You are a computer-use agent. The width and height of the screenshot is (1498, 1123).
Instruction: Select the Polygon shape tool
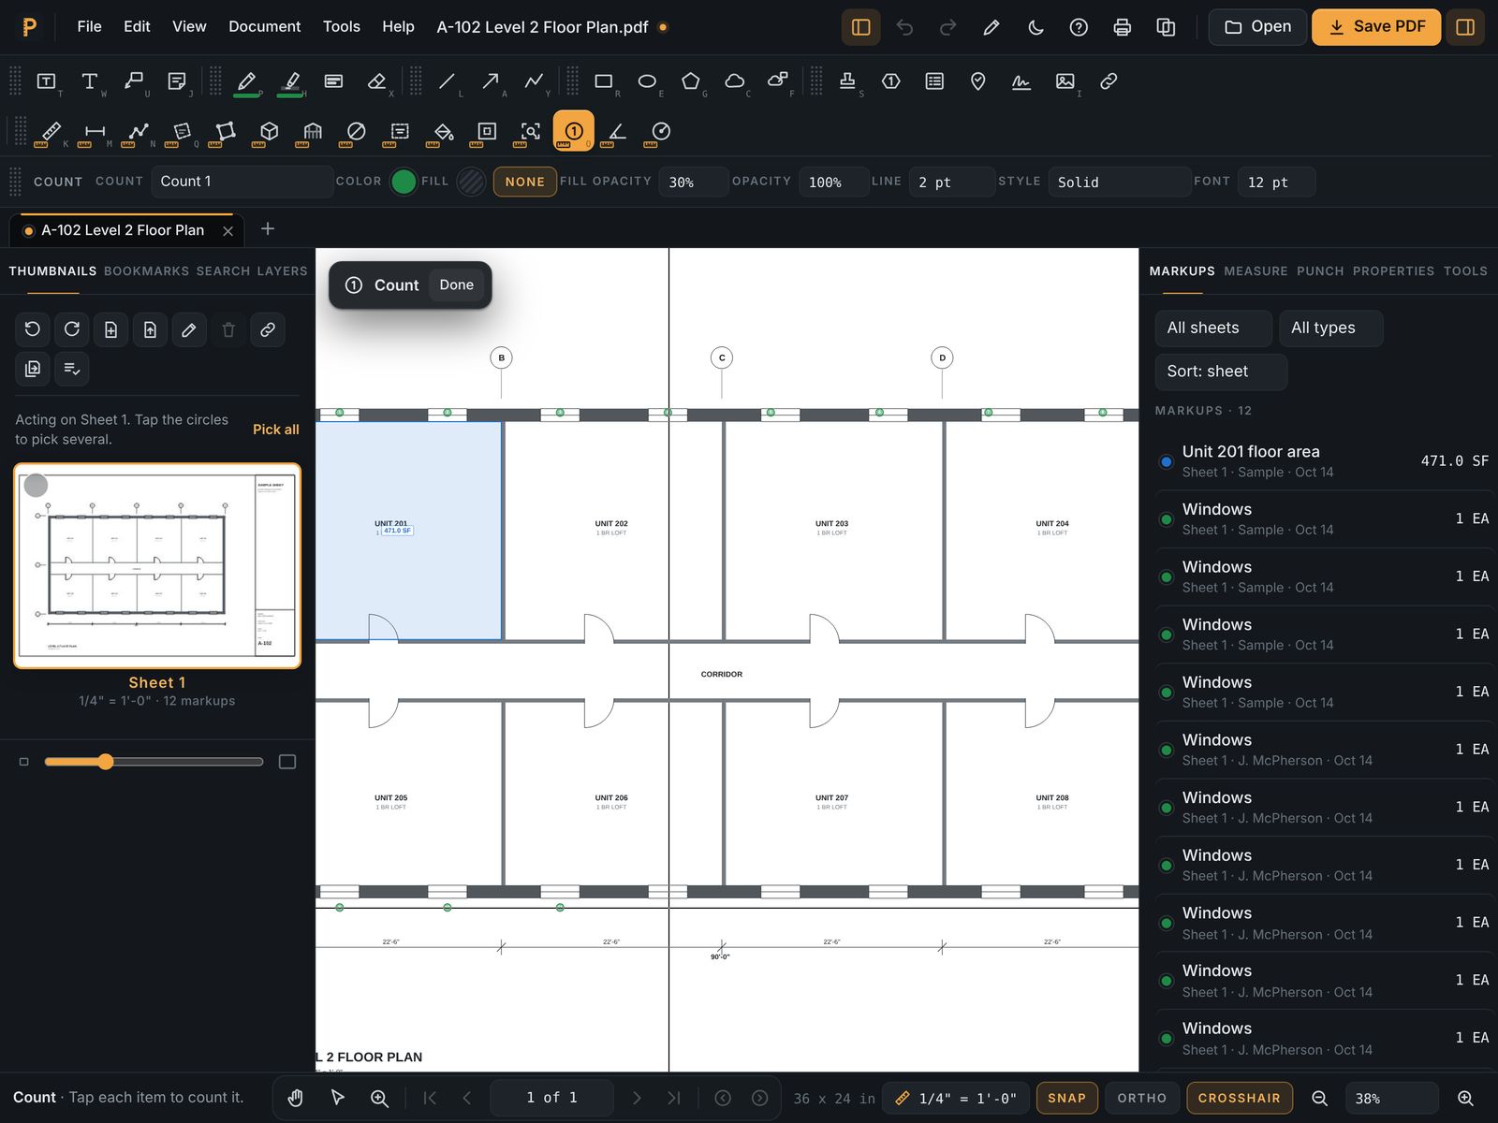(691, 81)
